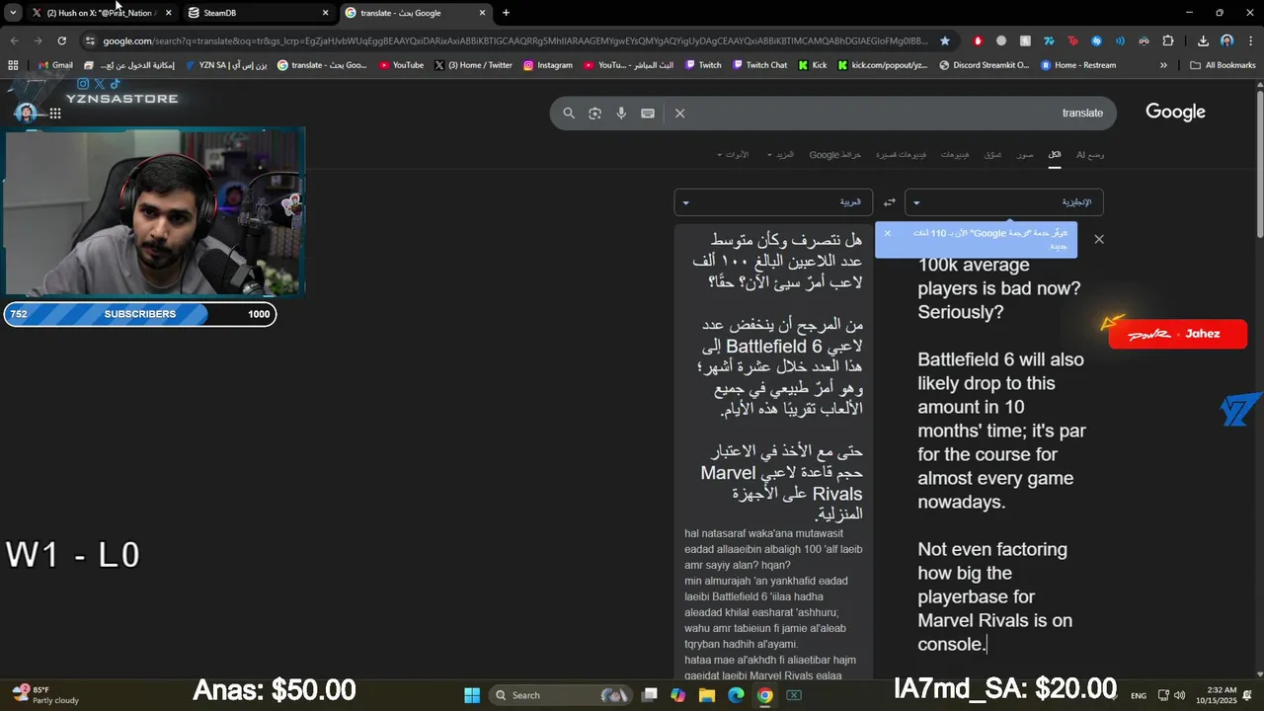Reload the page with the refresh icon
The width and height of the screenshot is (1264, 711).
(x=61, y=40)
